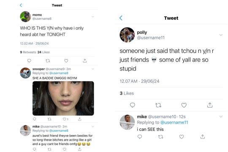Go back from momo's tweet view
This screenshot has height=152, width=228.
(21, 5)
